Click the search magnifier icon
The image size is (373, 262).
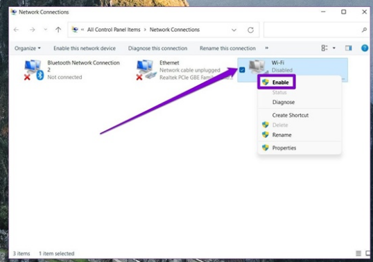(x=364, y=30)
